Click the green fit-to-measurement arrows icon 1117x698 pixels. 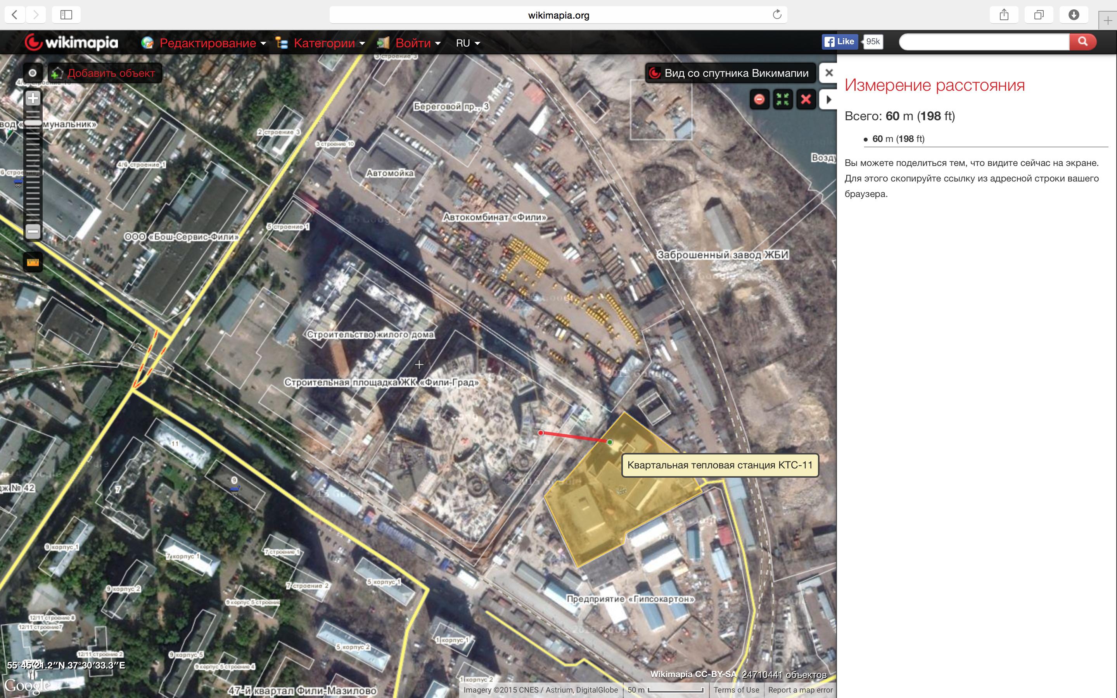pyautogui.click(x=783, y=99)
